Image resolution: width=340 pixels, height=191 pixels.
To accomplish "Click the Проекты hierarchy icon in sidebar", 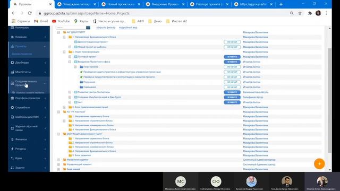I will 12,46.
